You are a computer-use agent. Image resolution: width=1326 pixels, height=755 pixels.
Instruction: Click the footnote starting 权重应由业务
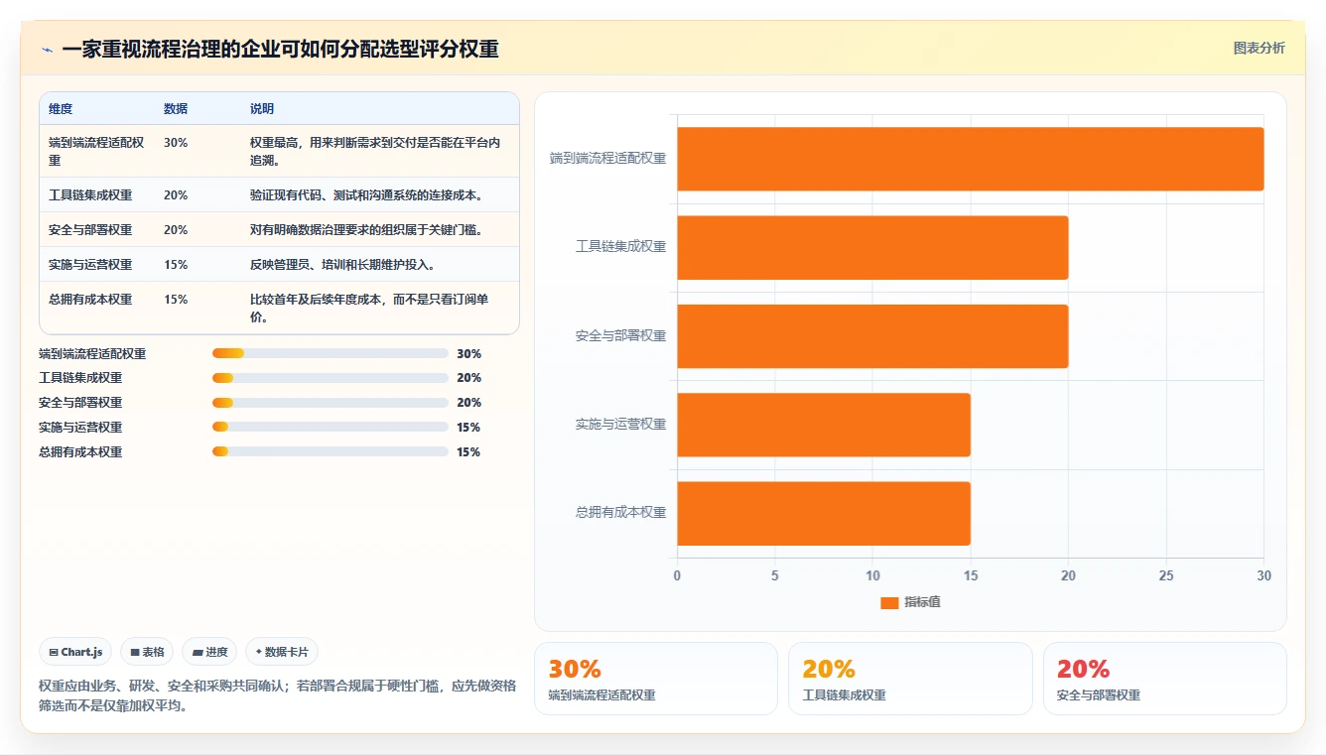click(277, 695)
